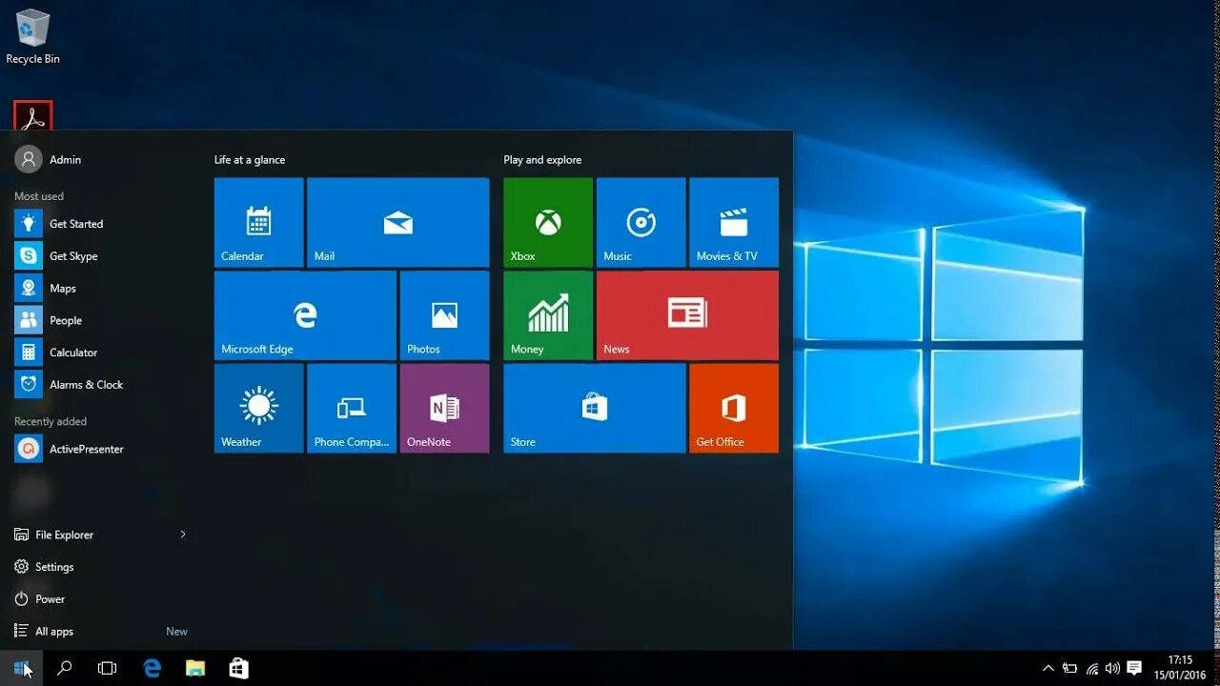Select the Recycle Bin desktop icon
This screenshot has height=686, width=1220.
(32, 37)
